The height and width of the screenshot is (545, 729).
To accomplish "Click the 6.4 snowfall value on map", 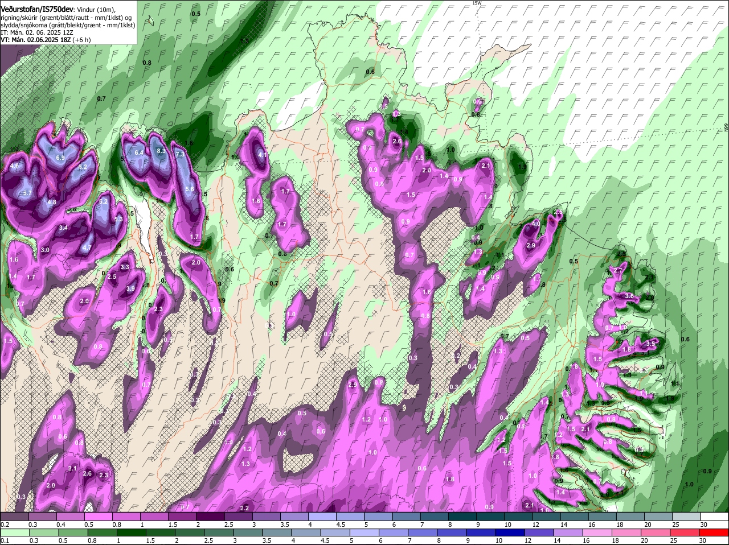I will pos(139,152).
